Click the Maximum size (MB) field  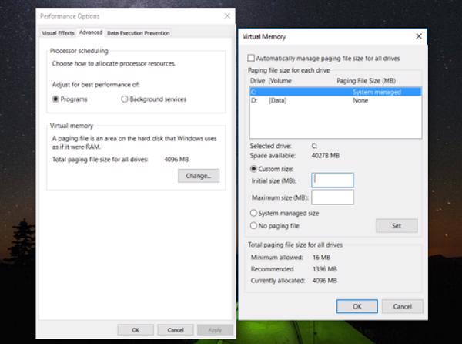(x=332, y=197)
